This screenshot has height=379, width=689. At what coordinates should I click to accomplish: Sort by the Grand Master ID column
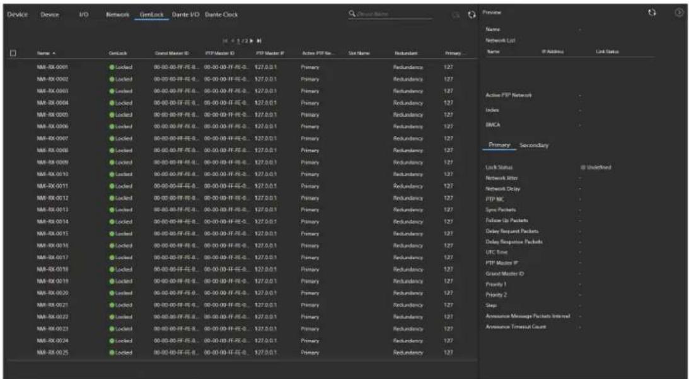click(x=172, y=53)
